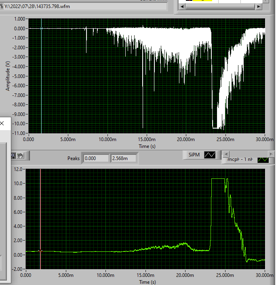Click the waveform file path field
Image resolution: width=276 pixels, height=285 pixels.
pyautogui.click(x=83, y=6)
